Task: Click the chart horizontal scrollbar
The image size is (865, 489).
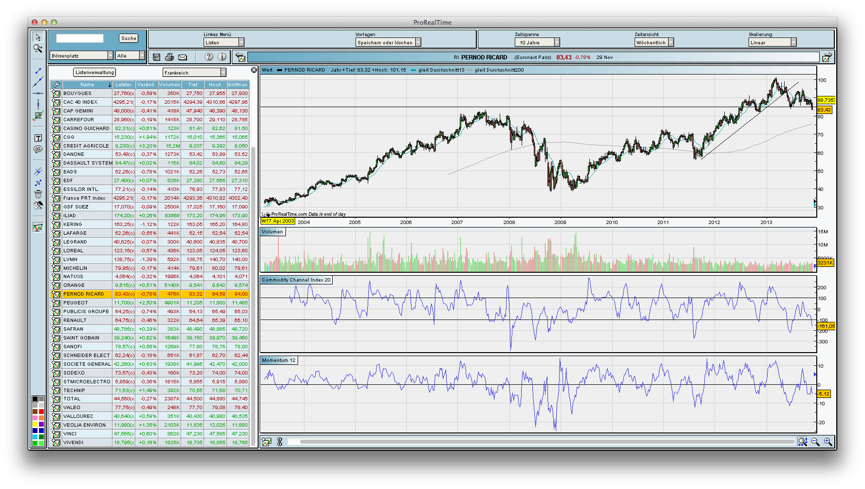Action: click(547, 442)
